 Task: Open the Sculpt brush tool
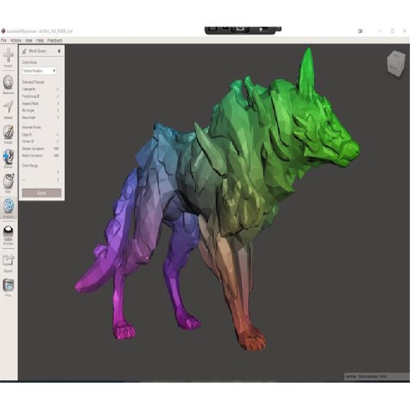9,132
